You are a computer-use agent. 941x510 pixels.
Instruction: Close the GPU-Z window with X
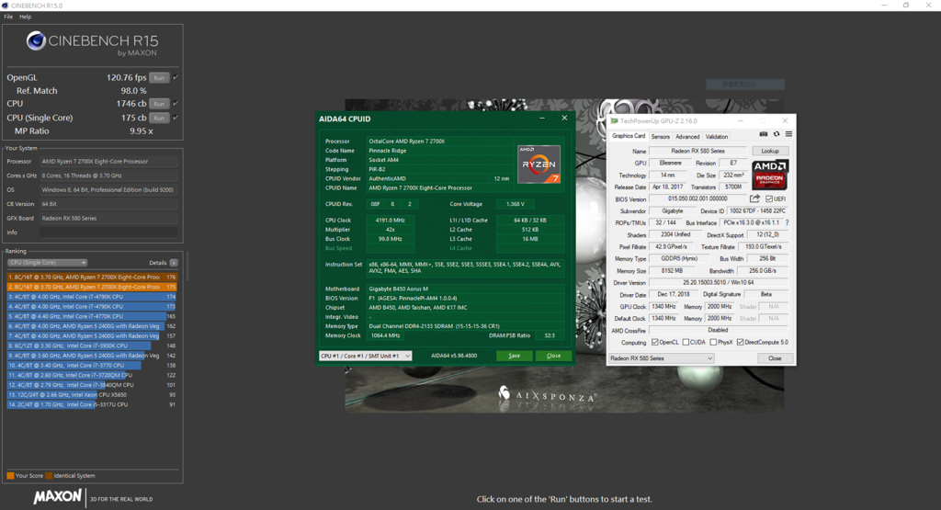pyautogui.click(x=785, y=120)
